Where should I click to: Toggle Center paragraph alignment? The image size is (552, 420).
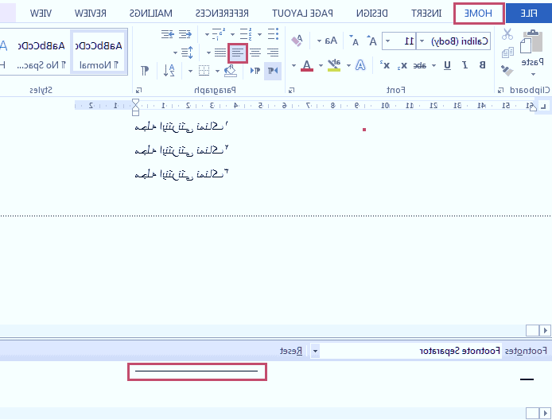click(x=255, y=52)
